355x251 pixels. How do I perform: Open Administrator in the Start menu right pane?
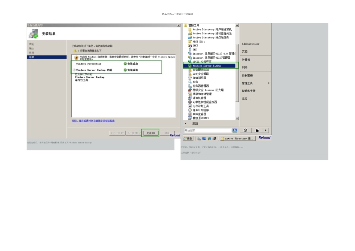[x=251, y=44]
